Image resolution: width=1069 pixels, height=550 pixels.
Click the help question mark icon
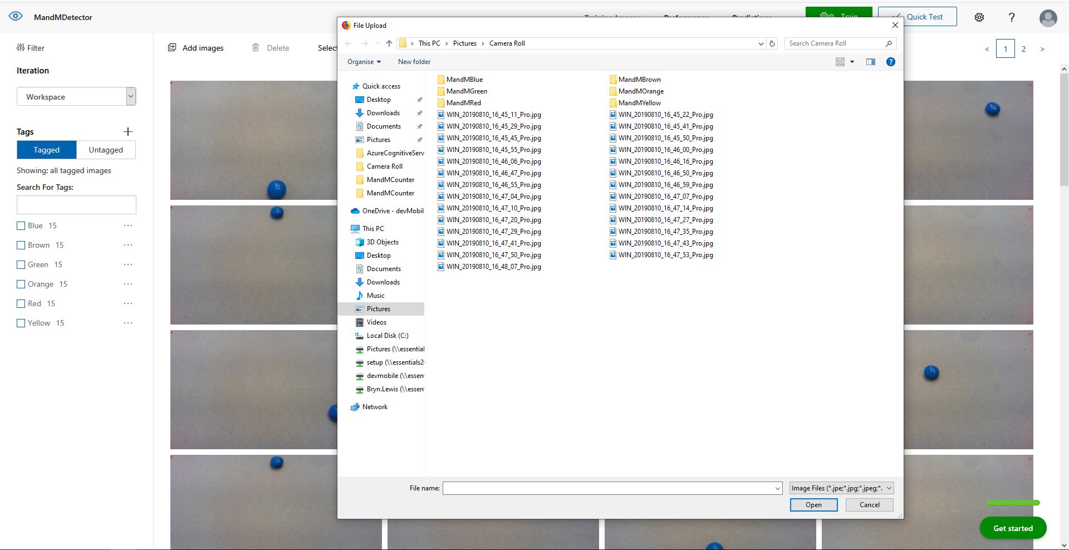click(x=1012, y=17)
